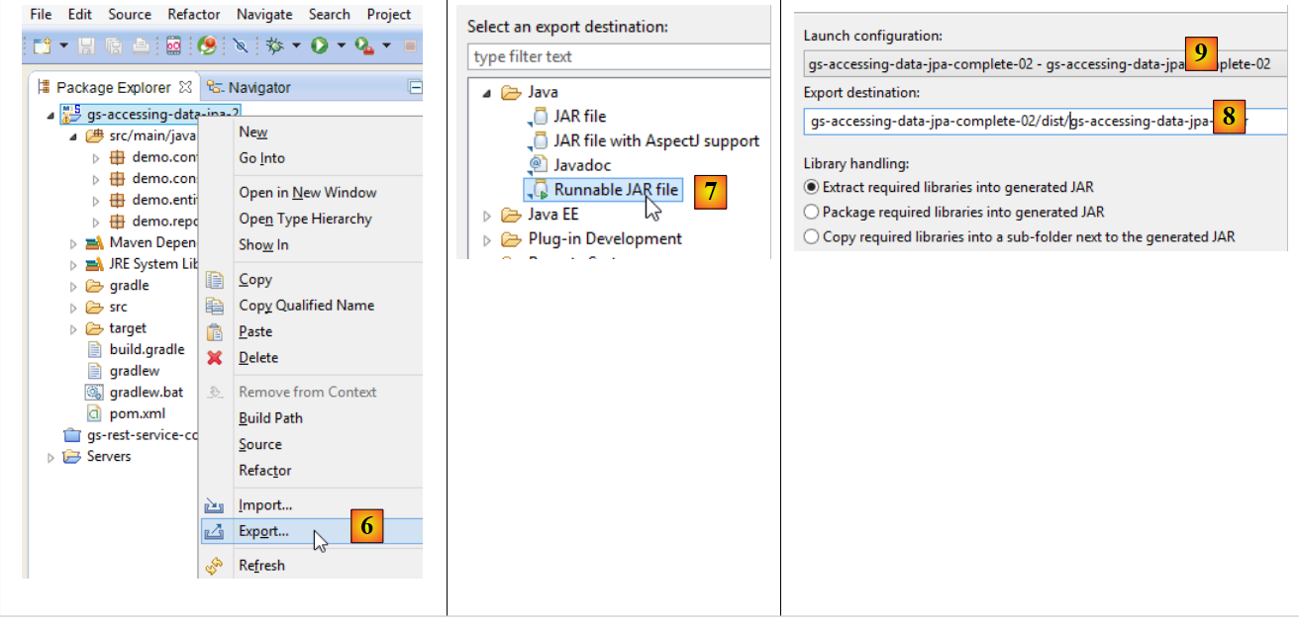1299x631 pixels.
Task: Switch to the Navigator tab
Action: [250, 87]
